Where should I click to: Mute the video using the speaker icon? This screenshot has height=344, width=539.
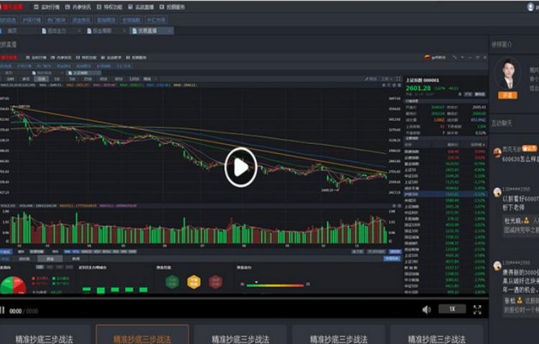(x=427, y=309)
